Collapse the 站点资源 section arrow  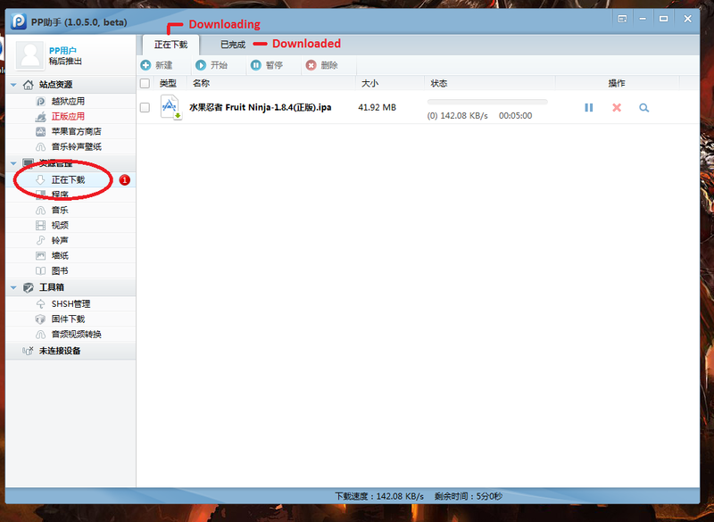pos(13,85)
